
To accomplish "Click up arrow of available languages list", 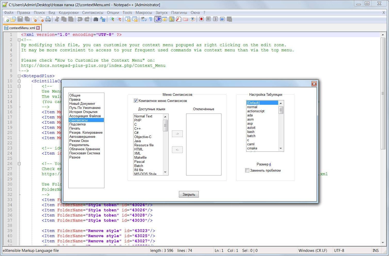I will click(x=165, y=117).
